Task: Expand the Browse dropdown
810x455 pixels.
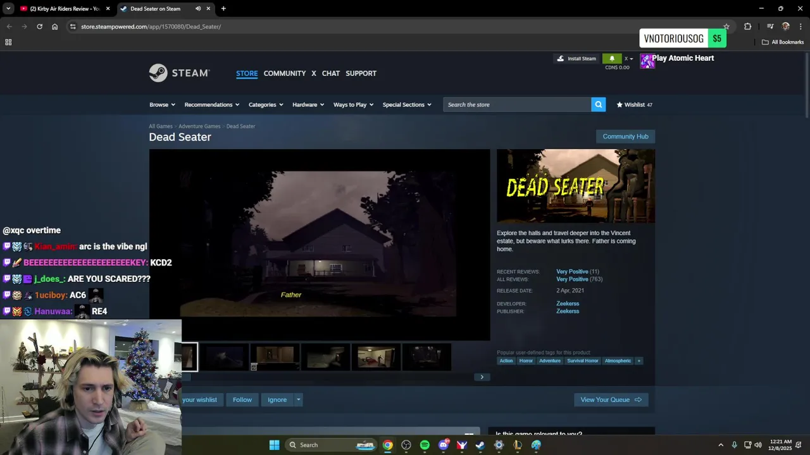Action: click(x=162, y=105)
